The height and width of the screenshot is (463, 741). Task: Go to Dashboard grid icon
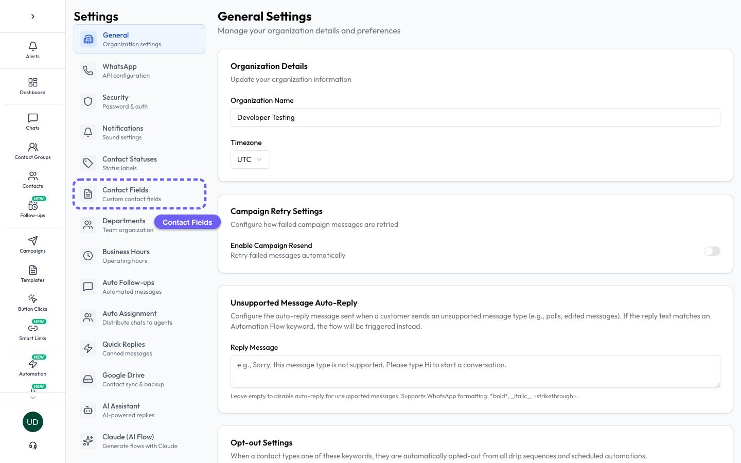tap(33, 82)
